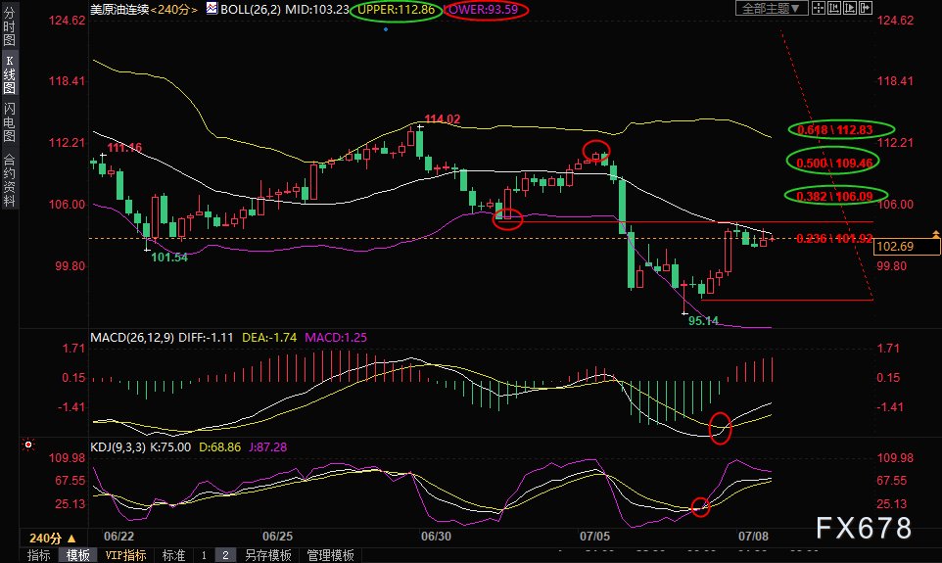Click the export arrow panel icon

pos(865,8)
